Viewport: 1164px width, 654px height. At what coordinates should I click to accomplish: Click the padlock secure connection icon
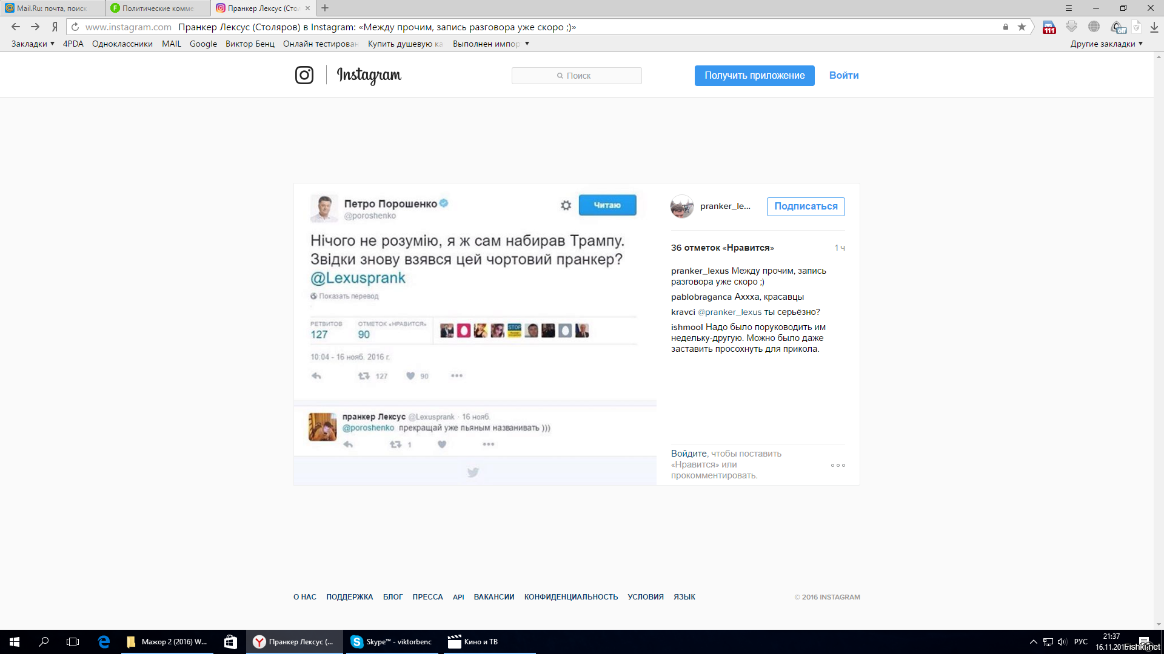1006,27
